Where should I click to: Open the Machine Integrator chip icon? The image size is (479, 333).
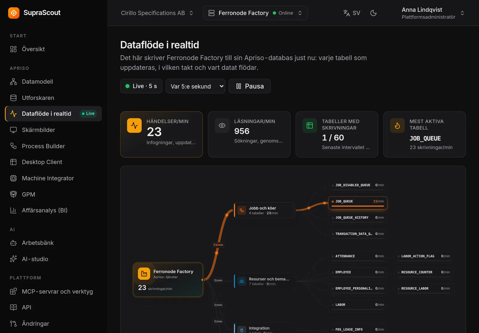[x=13, y=178]
